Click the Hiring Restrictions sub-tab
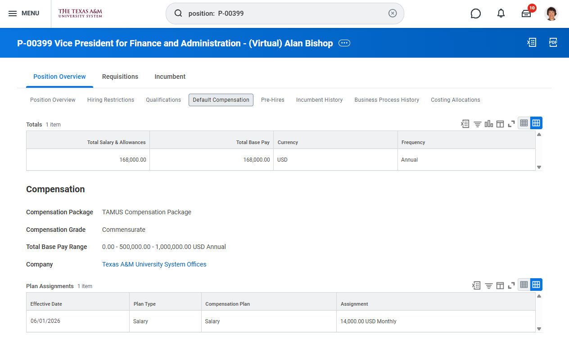Viewport: 569px width, 339px height. point(111,100)
